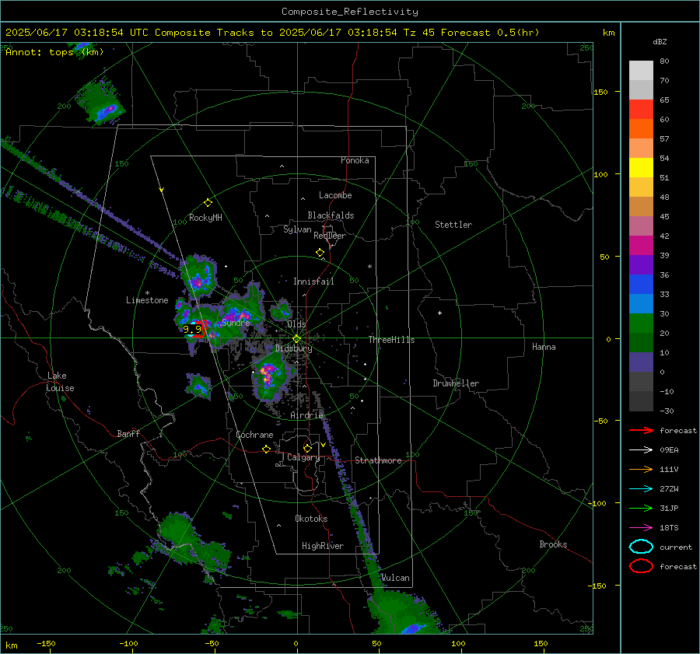Click the storm track label 9.9
700x654 pixels.
coord(192,330)
